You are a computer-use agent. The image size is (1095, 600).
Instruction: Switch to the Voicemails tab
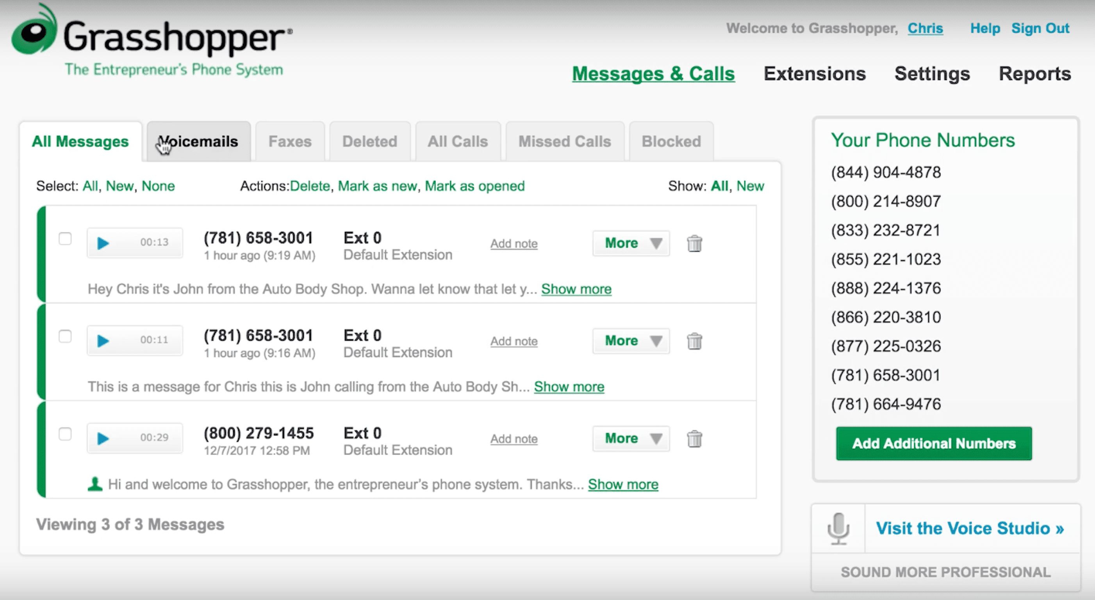198,142
